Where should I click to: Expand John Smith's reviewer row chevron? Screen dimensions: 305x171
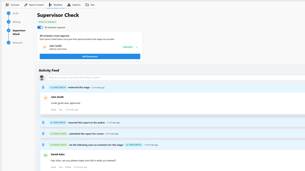[137, 47]
